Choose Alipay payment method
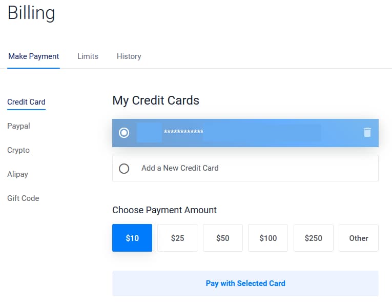392x306 pixels. 17,174
